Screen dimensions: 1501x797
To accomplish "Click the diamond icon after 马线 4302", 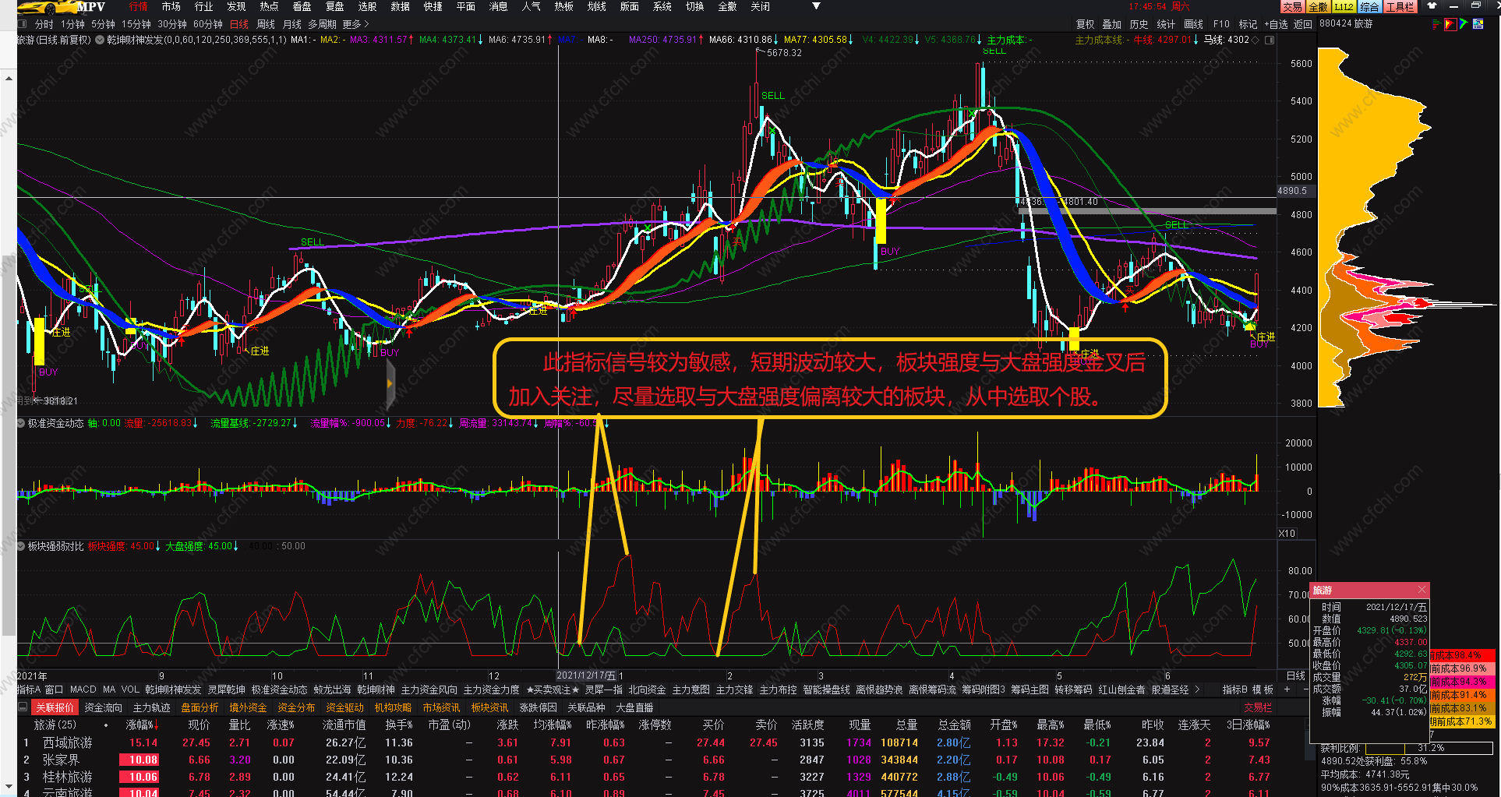I will pos(1255,40).
